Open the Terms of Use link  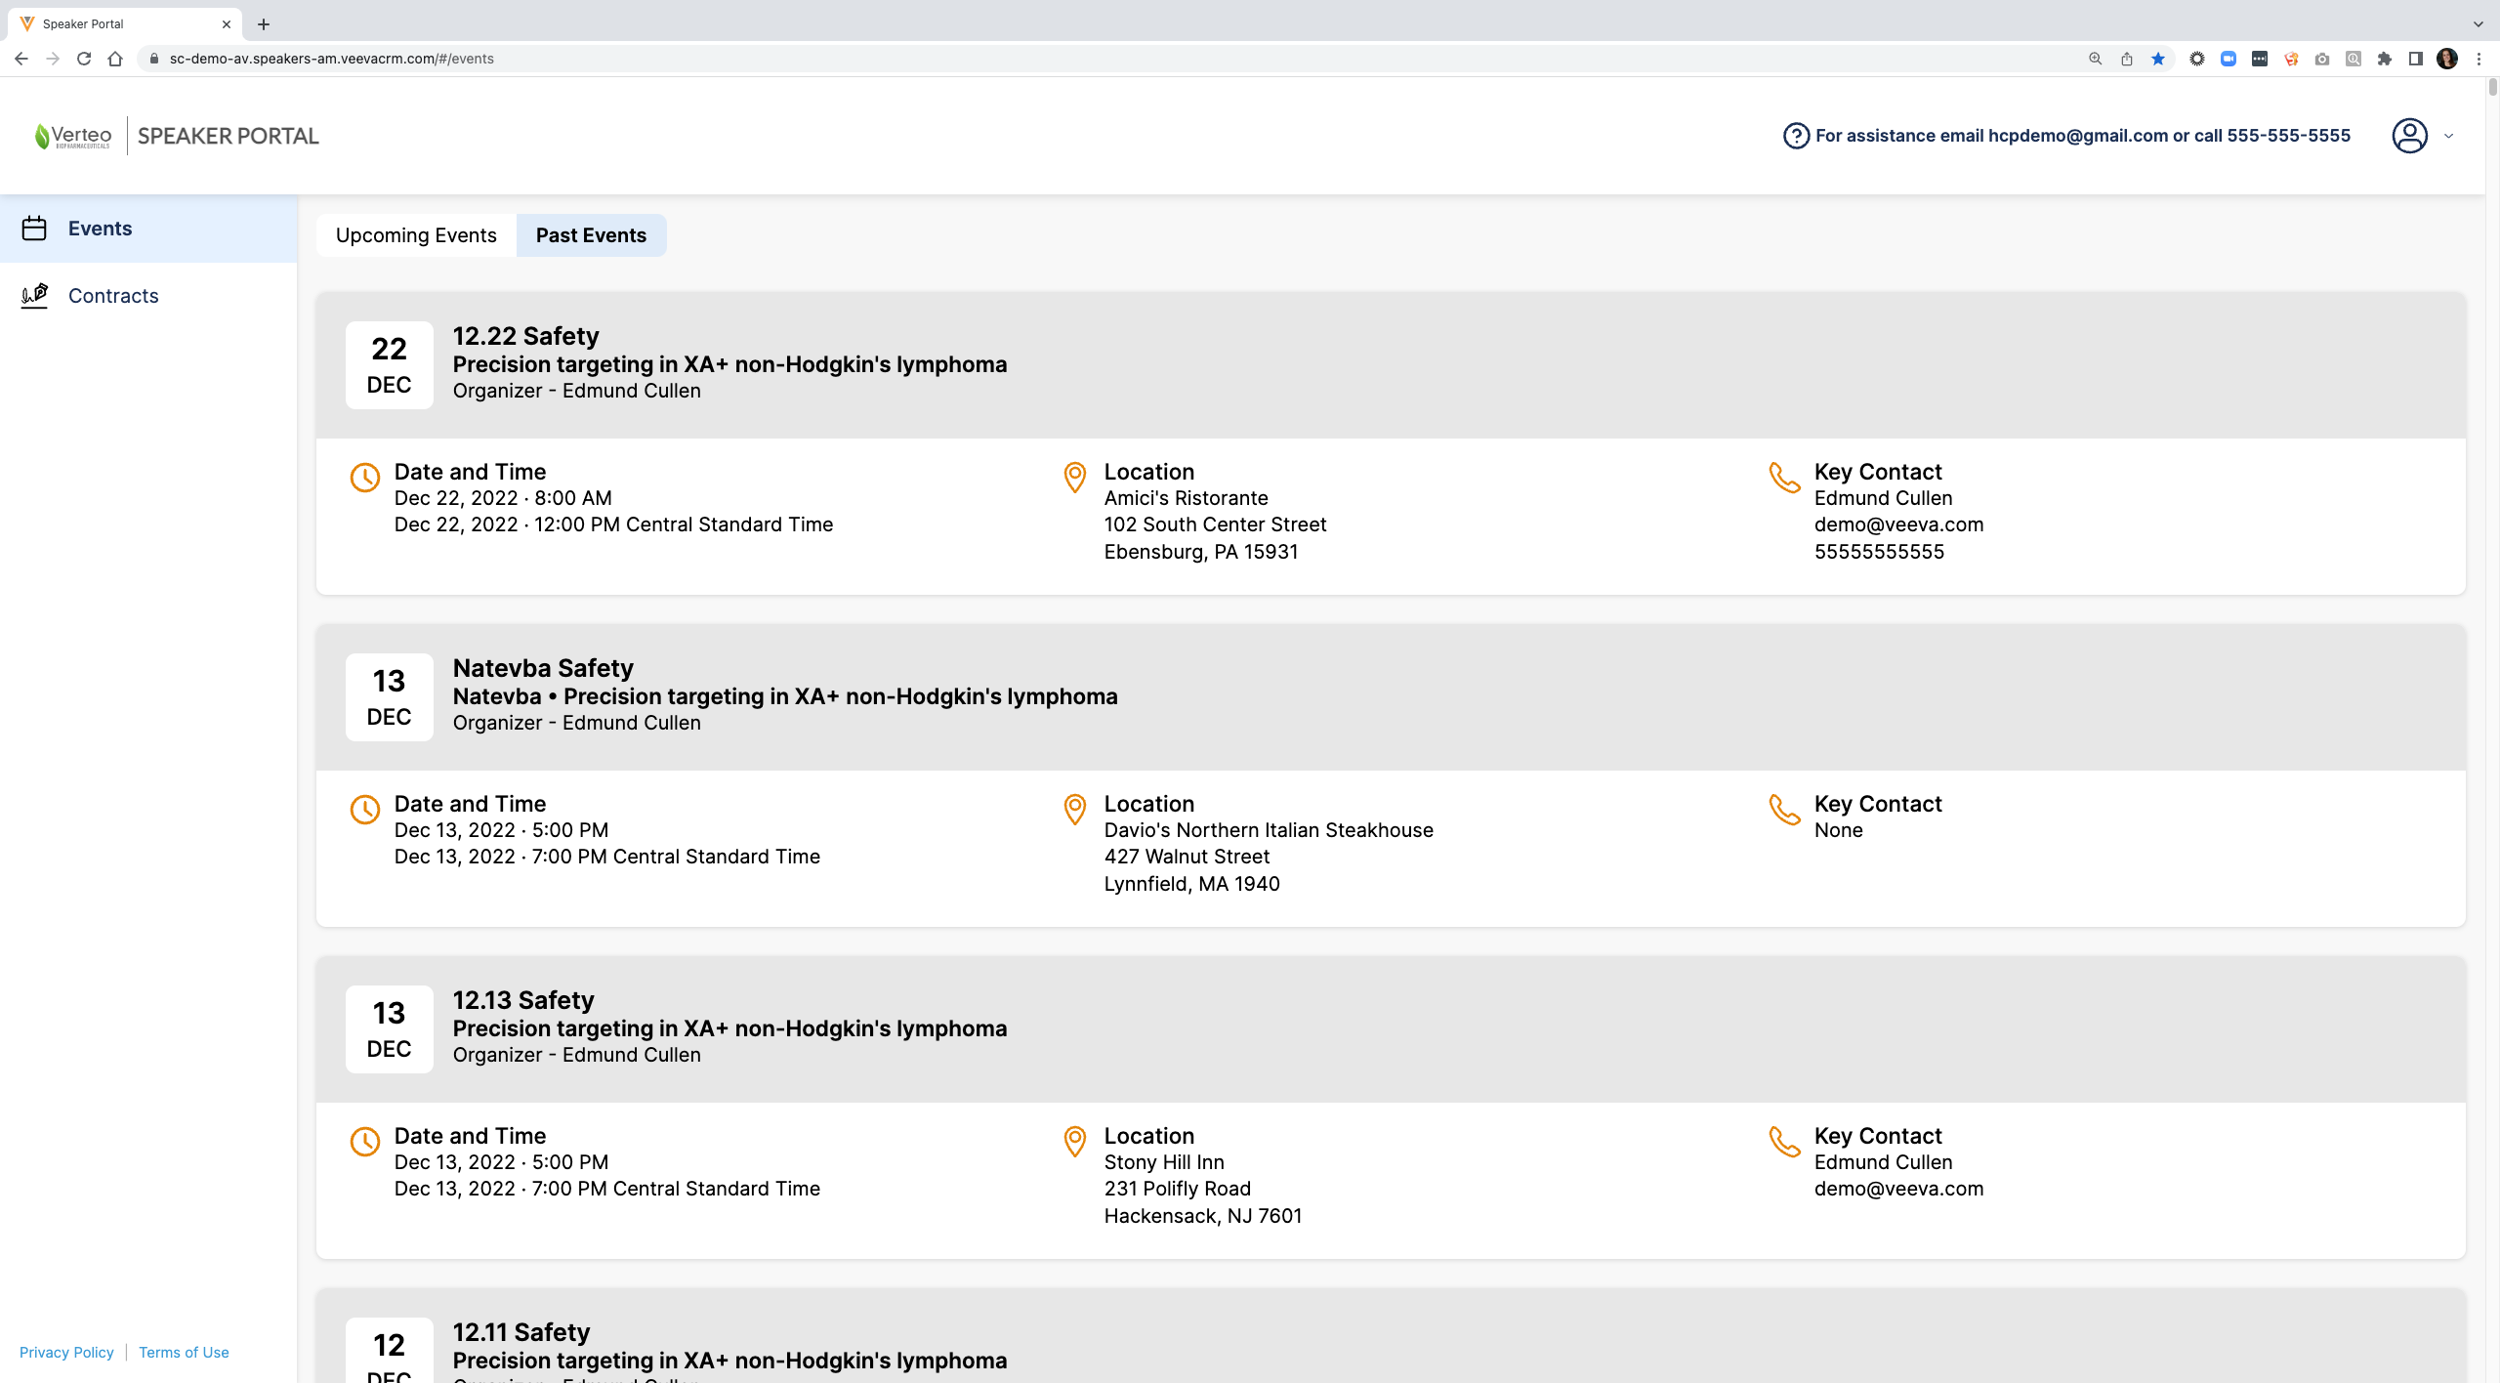point(184,1352)
